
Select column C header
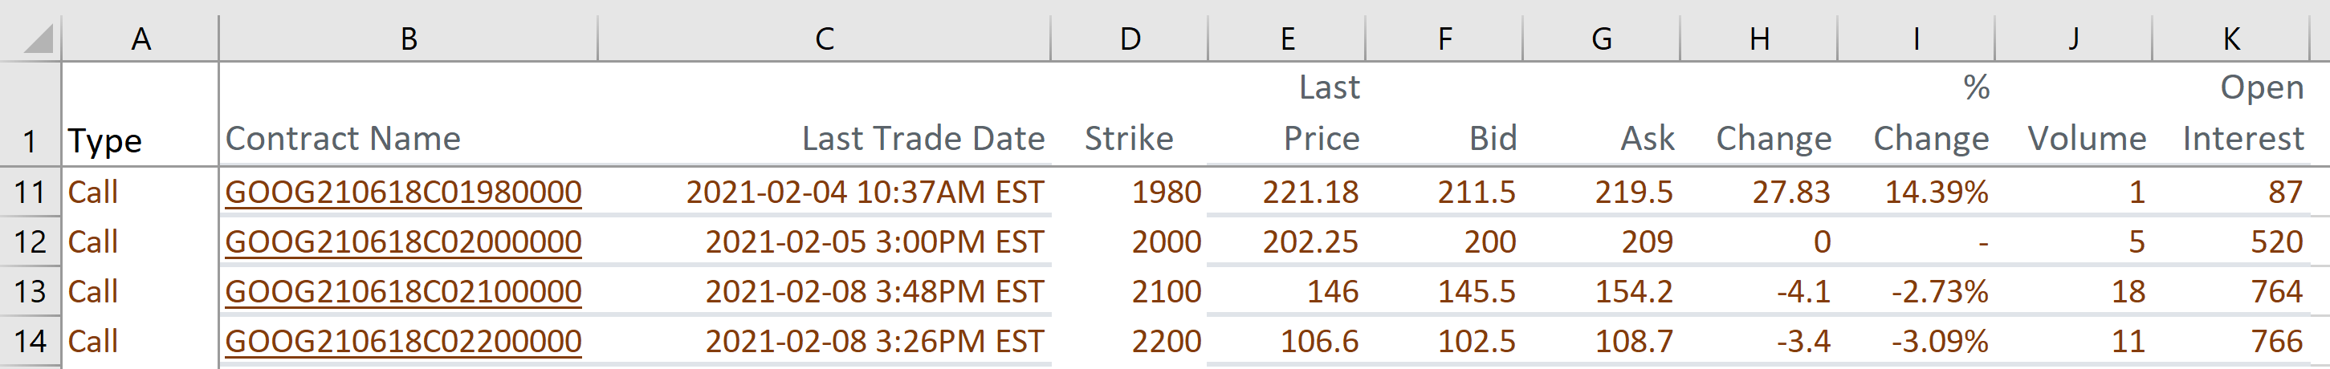click(823, 39)
